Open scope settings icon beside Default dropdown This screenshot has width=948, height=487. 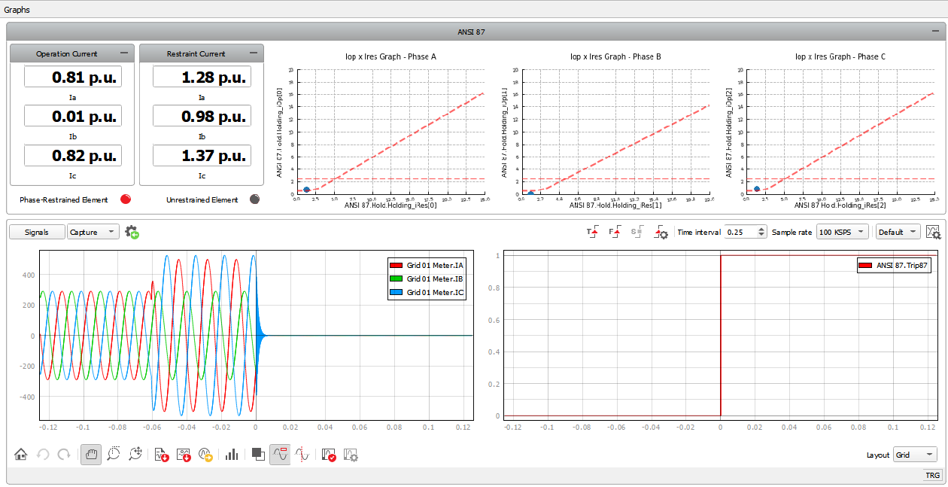934,232
